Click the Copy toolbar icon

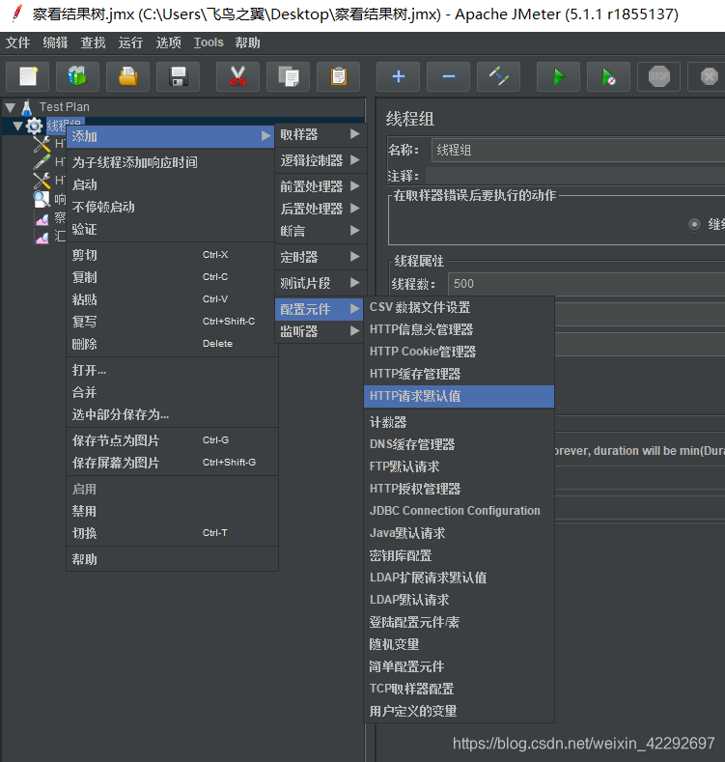coord(288,76)
